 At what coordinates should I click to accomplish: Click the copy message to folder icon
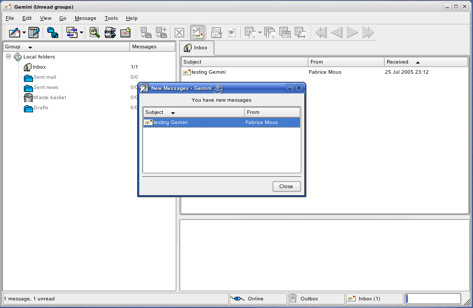pos(162,33)
